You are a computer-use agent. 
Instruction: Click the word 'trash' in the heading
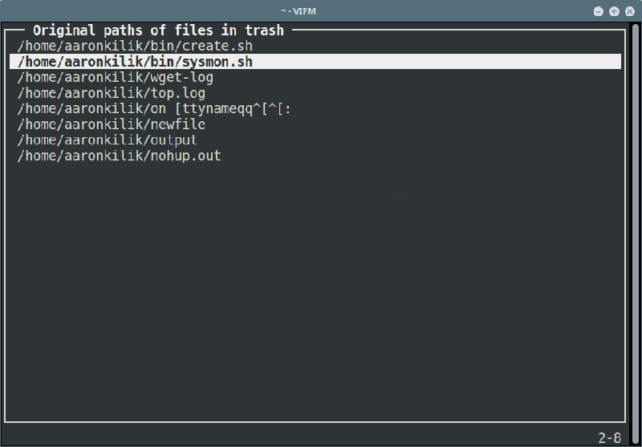click(x=265, y=30)
